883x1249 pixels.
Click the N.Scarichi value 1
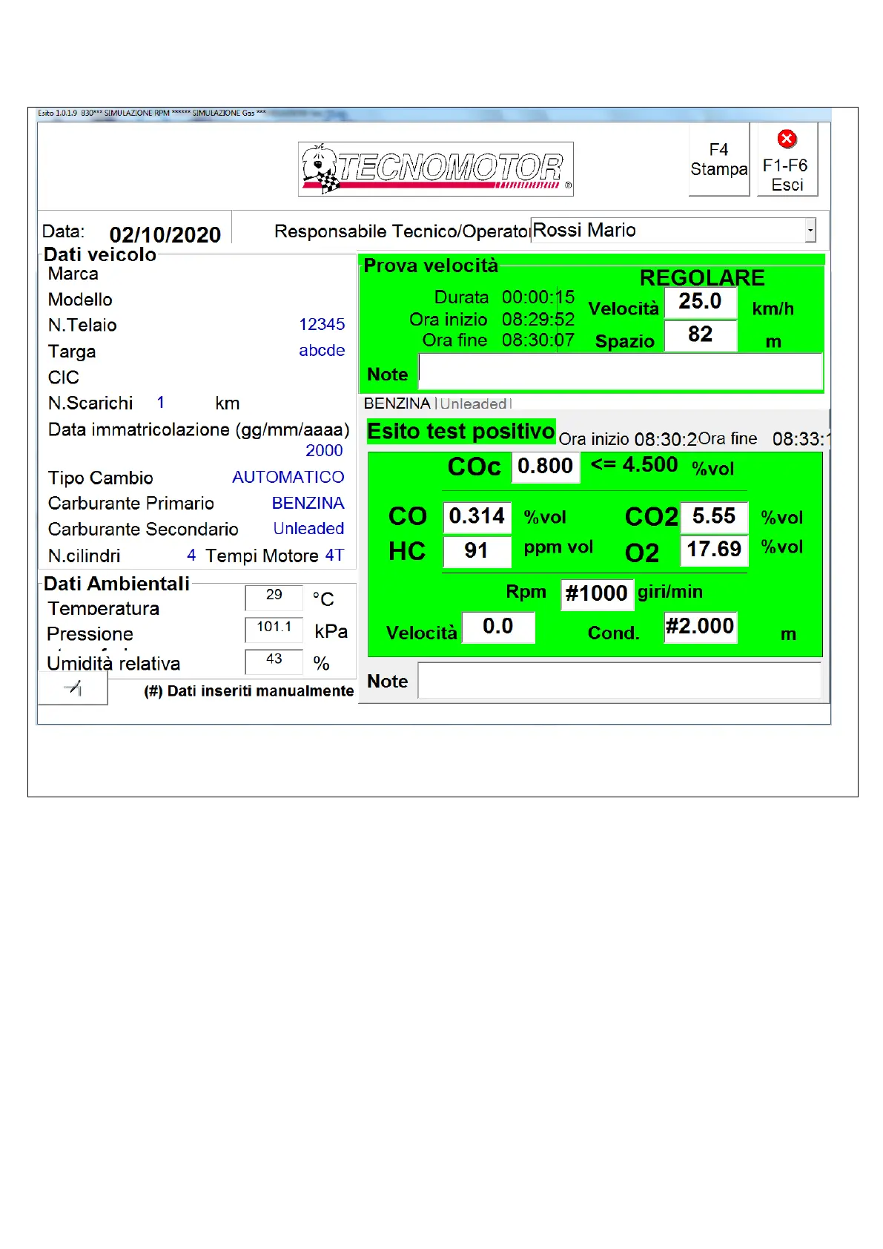pyautogui.click(x=161, y=403)
